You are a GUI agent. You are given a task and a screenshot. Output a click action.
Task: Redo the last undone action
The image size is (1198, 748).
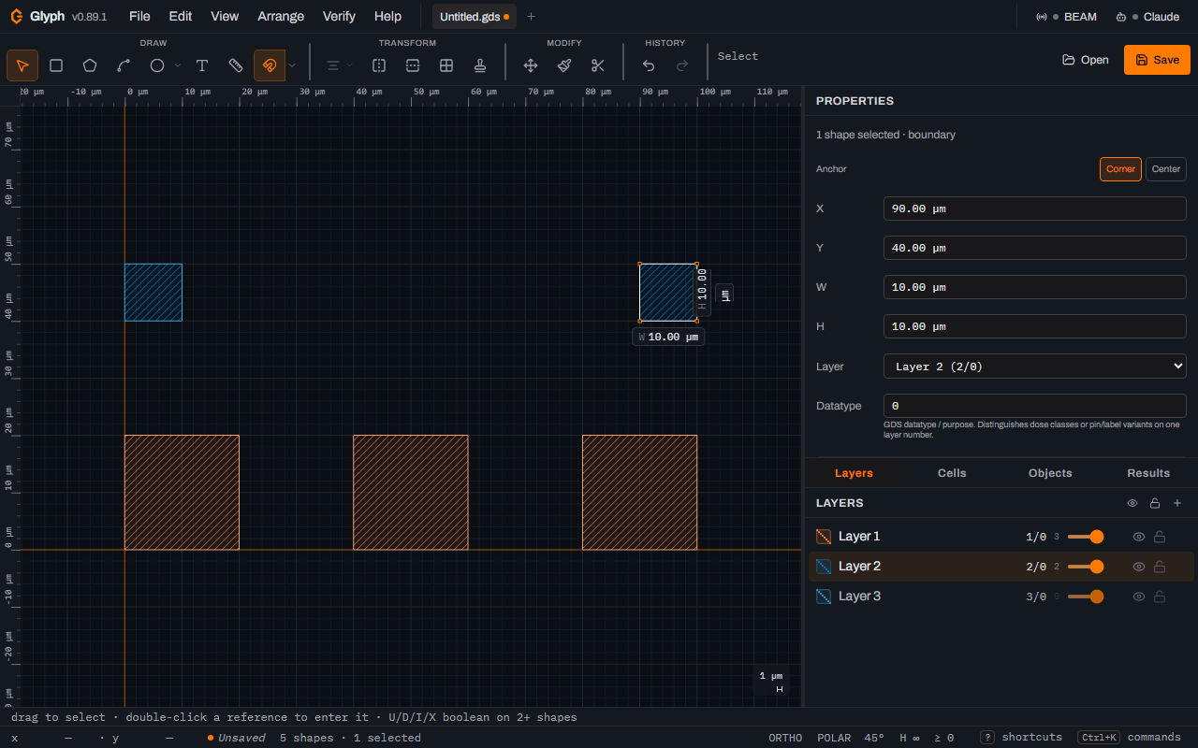pyautogui.click(x=682, y=65)
